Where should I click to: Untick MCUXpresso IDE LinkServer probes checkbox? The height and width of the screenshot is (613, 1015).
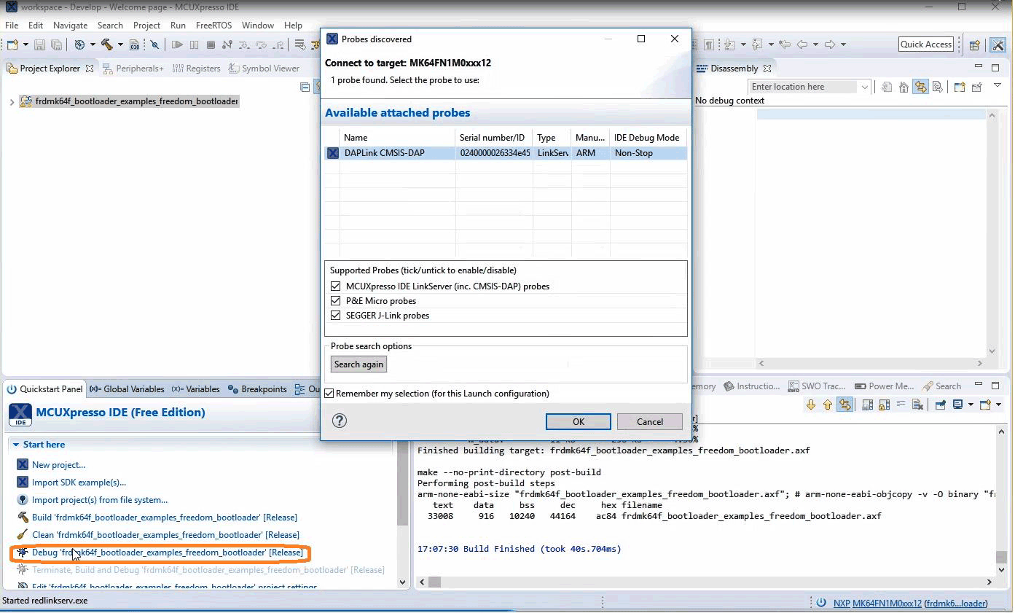[336, 286]
